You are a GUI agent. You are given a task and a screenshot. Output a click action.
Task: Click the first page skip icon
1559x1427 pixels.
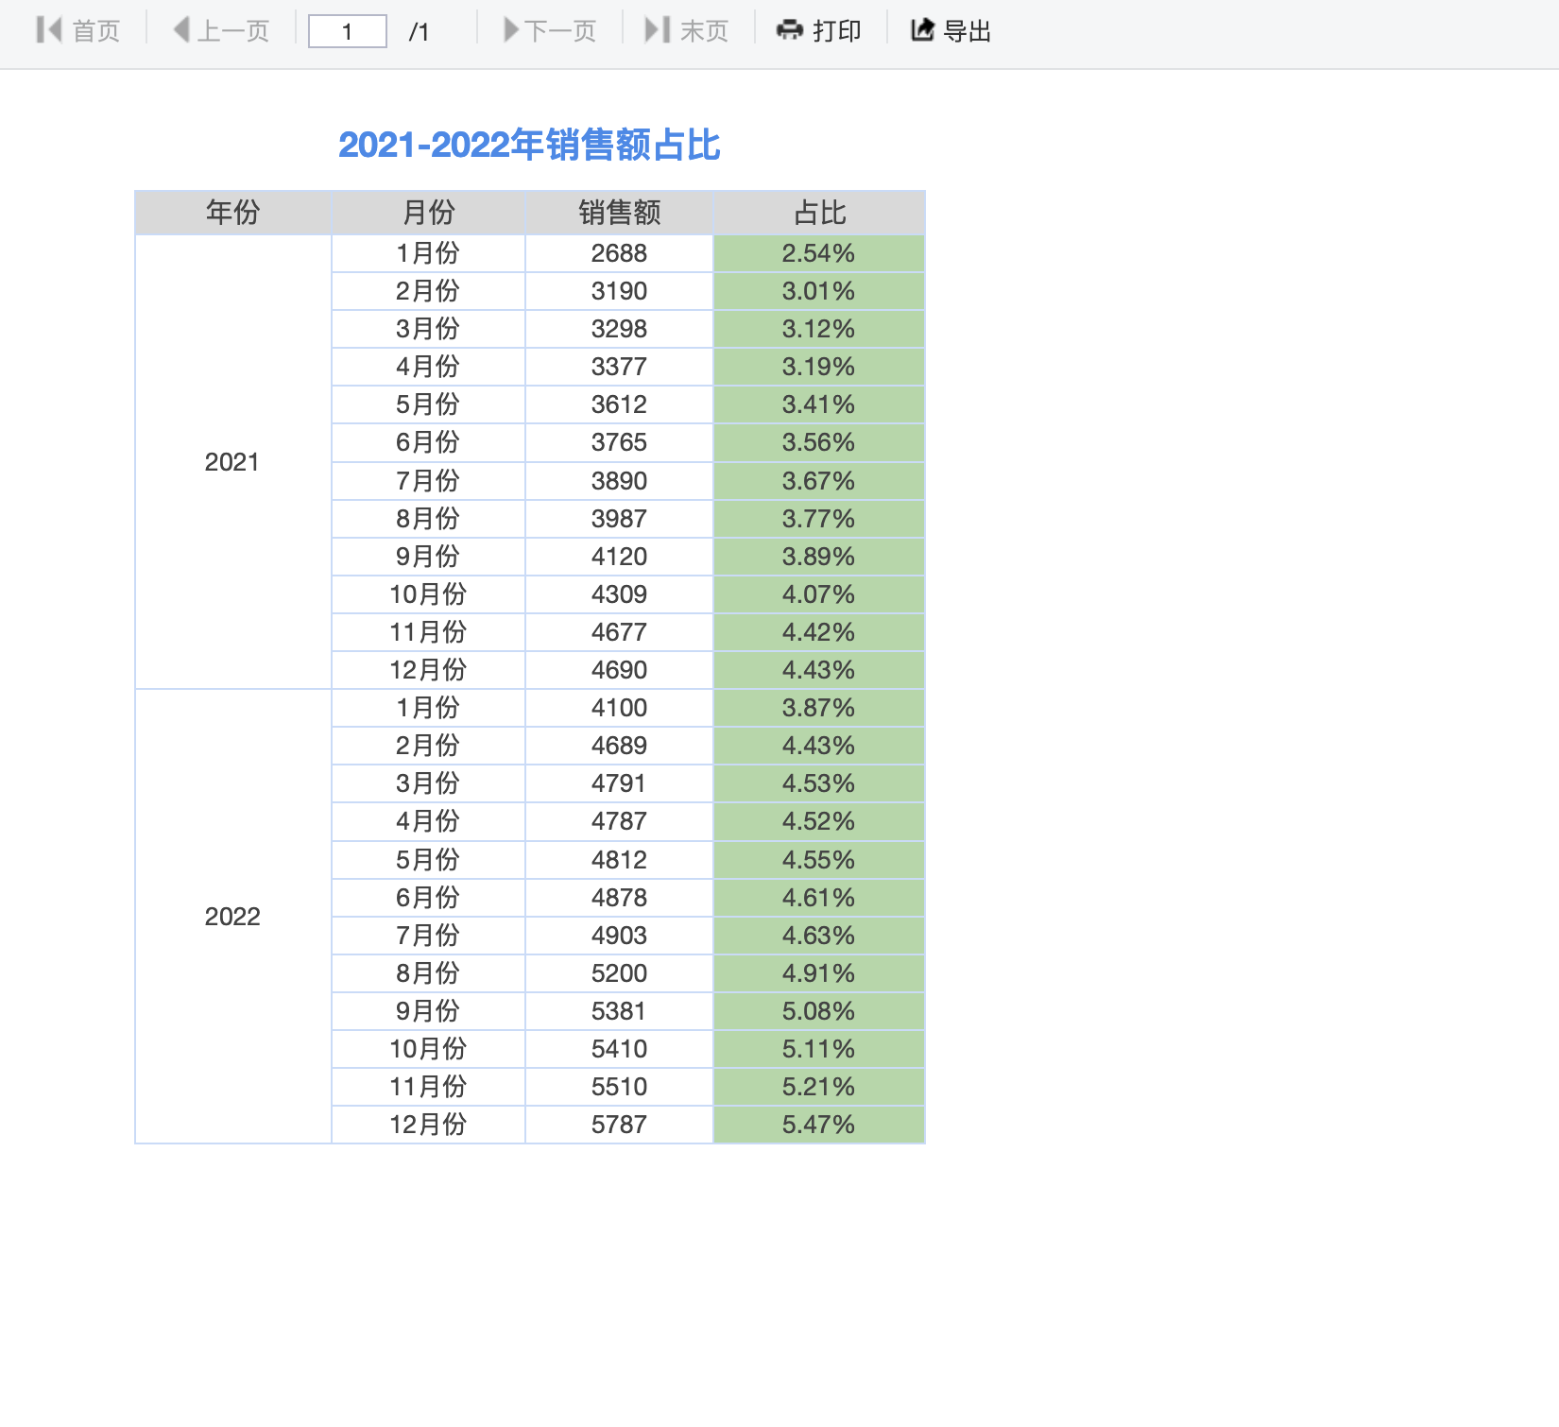(x=49, y=30)
